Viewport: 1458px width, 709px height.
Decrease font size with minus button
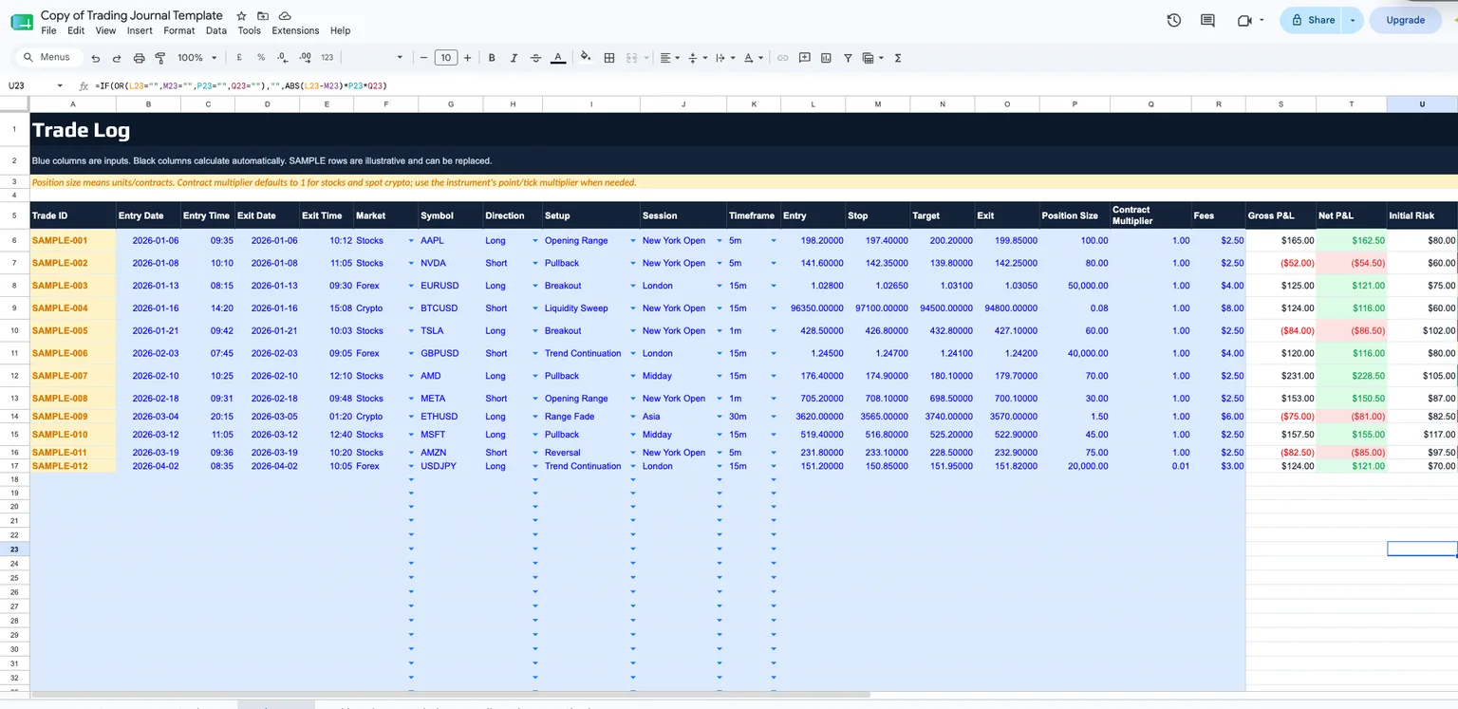click(423, 58)
